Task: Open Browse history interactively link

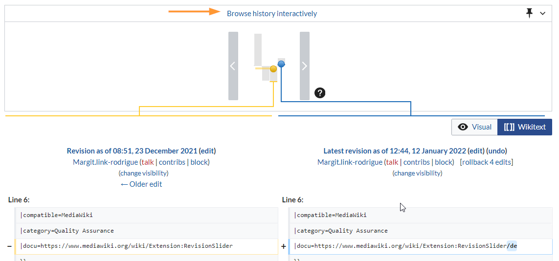Action: pos(271,14)
